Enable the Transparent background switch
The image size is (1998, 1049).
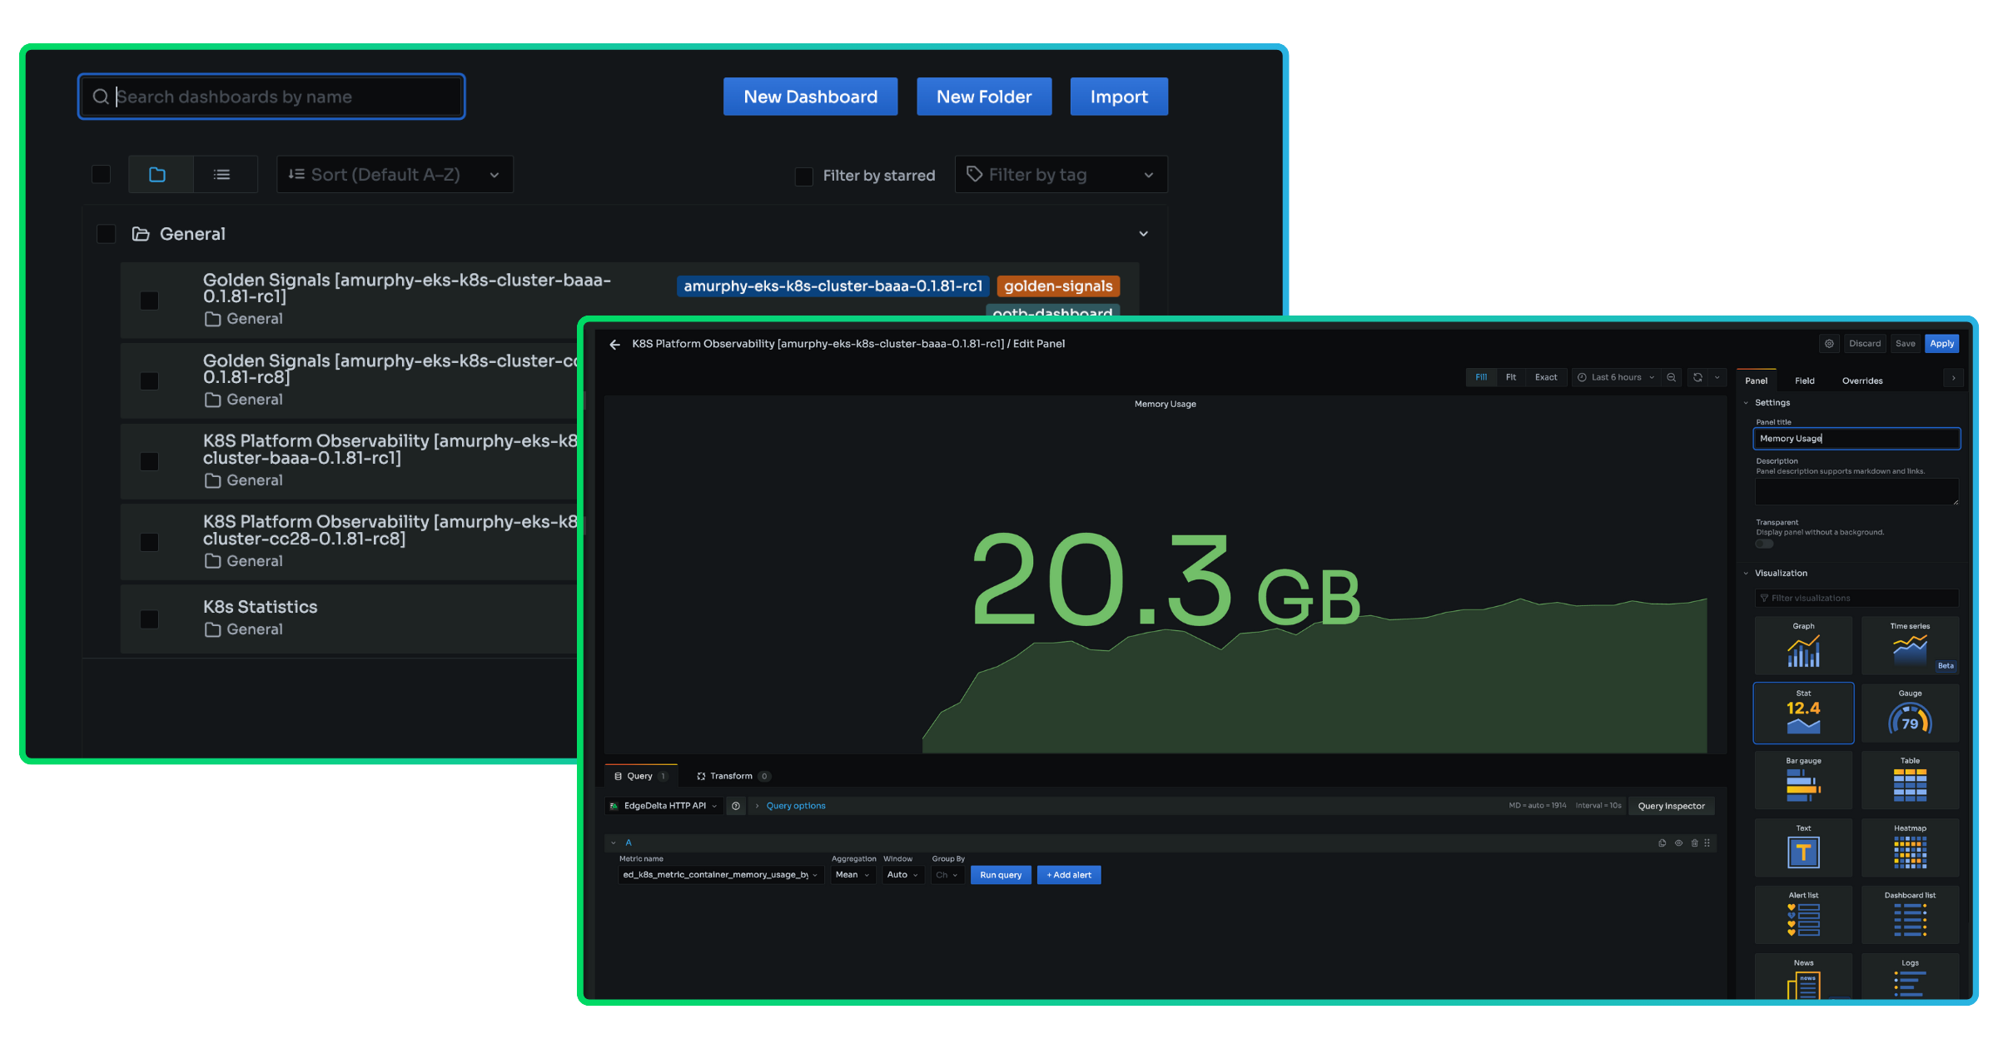click(x=1764, y=544)
